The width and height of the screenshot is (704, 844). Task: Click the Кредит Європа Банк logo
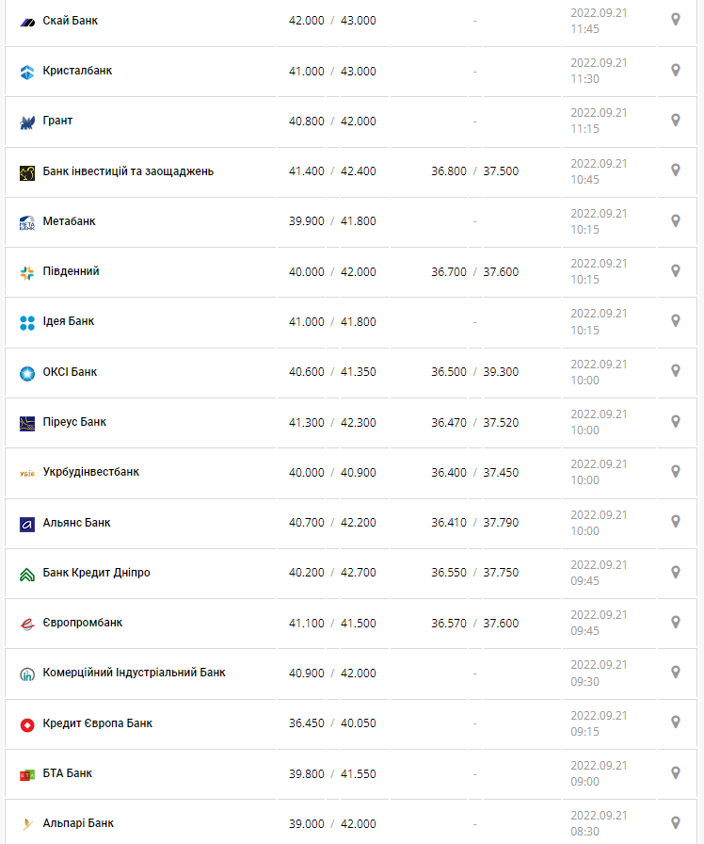coord(26,724)
